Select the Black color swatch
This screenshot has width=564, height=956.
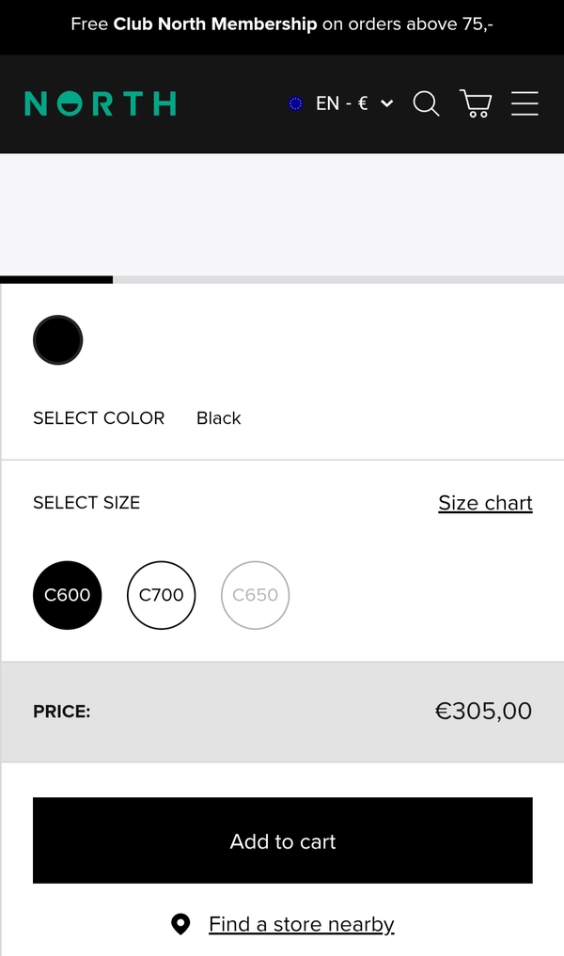[x=58, y=339]
